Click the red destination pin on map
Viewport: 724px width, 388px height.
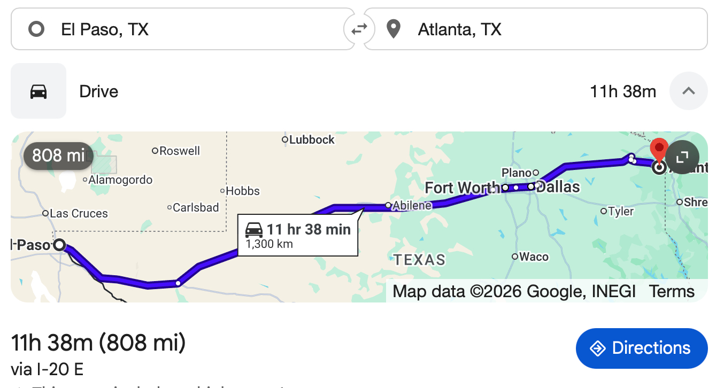coord(659,150)
